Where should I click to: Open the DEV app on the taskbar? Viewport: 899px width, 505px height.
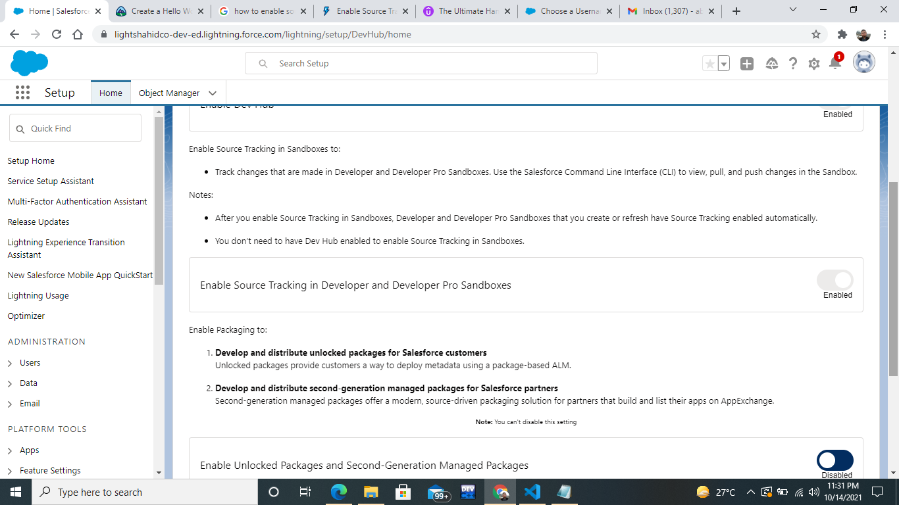pyautogui.click(x=468, y=492)
